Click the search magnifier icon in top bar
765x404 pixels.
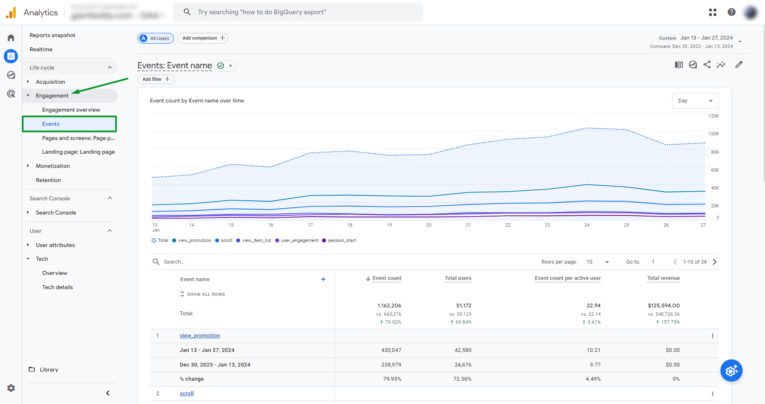click(x=187, y=12)
